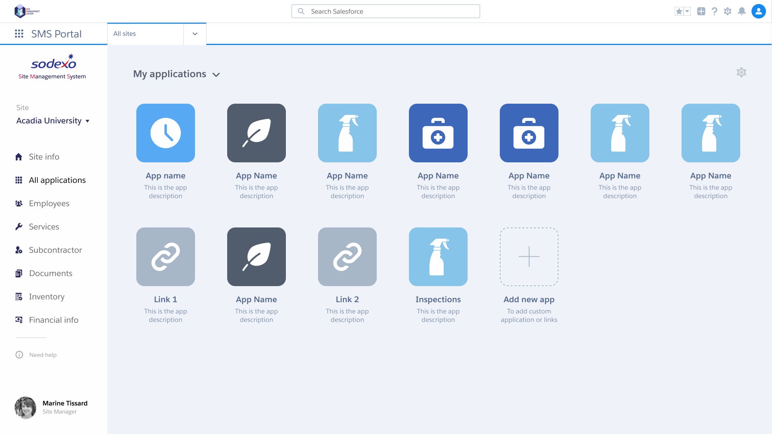Screen dimensions: 772x434
Task: Click the Marine Tissard name text
Action: pos(65,403)
